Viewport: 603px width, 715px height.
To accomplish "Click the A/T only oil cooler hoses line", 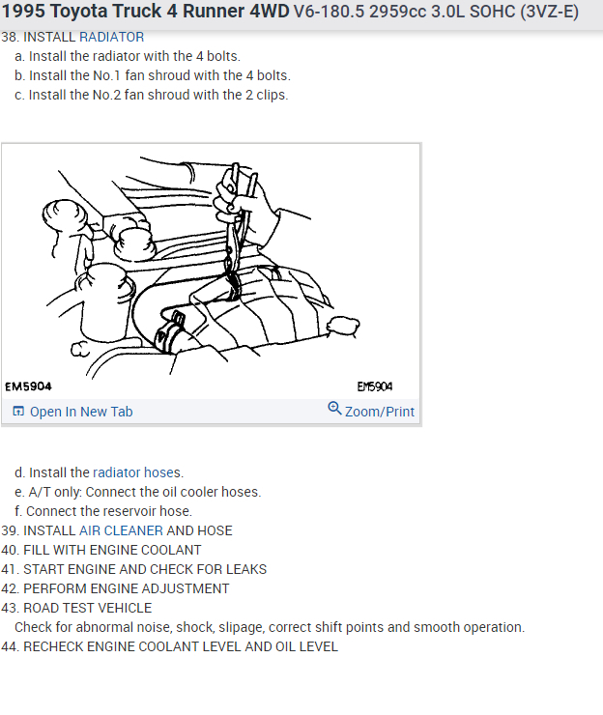I will [138, 492].
